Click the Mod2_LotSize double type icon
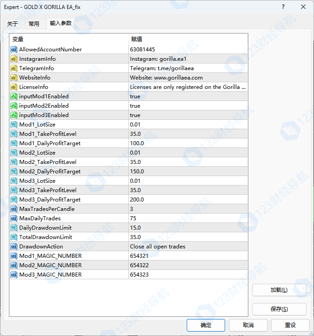This screenshot has height=336, width=314. [14, 153]
